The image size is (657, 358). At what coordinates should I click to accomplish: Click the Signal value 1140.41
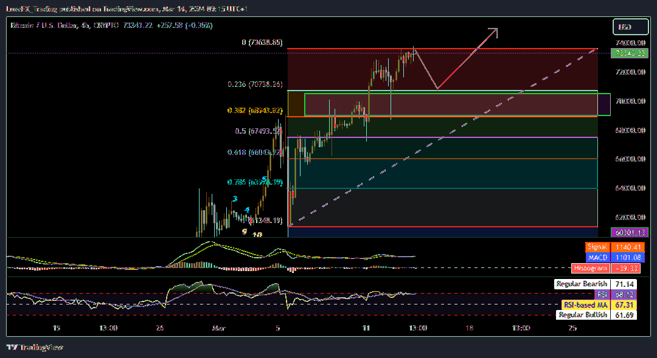point(627,247)
